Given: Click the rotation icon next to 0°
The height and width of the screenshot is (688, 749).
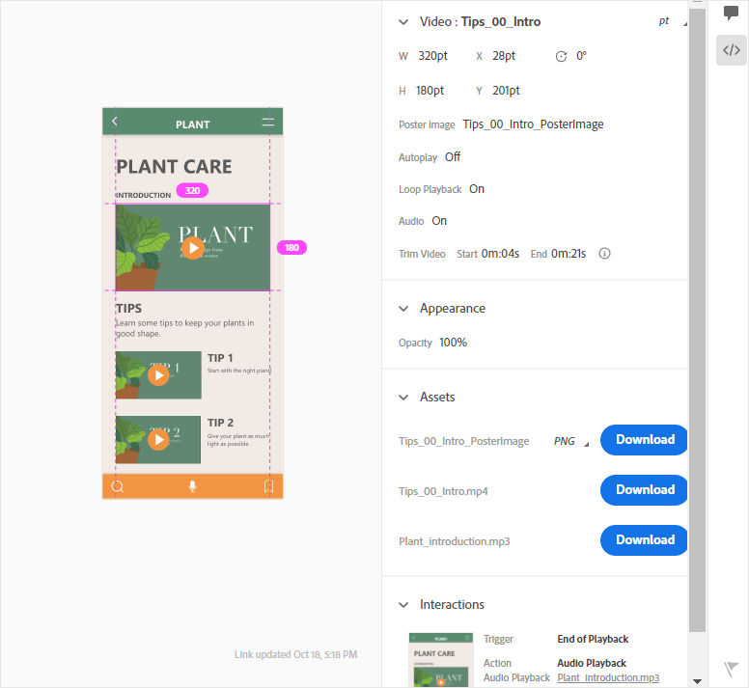Looking at the screenshot, I should (562, 56).
